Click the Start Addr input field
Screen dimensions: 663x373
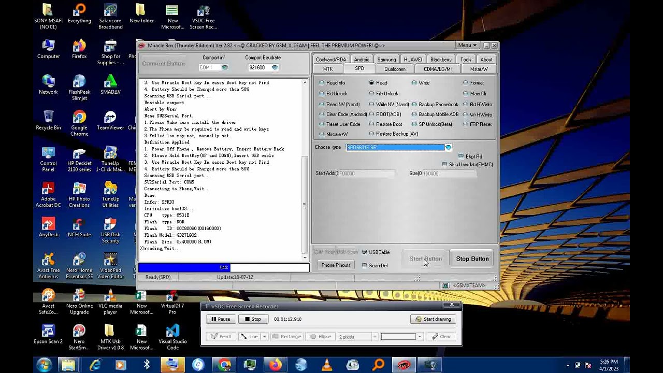[x=366, y=174]
